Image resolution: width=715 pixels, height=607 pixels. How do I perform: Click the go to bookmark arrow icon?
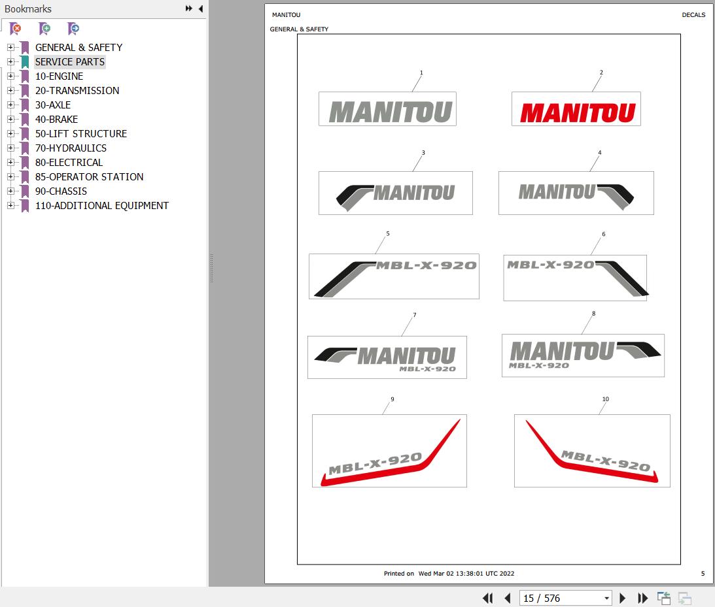(73, 29)
